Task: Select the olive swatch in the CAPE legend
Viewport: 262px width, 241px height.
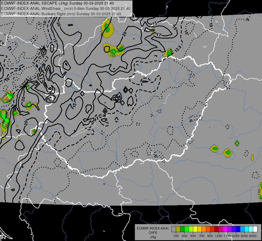Action: click(178, 229)
